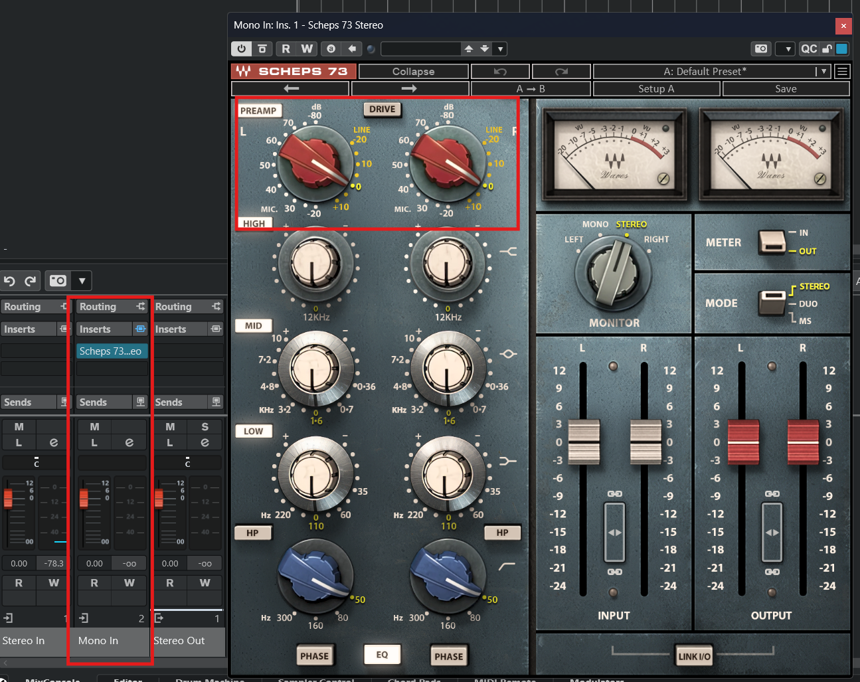The width and height of the screenshot is (860, 682).
Task: Click the plugin A/B compare icon
Action: click(x=331, y=48)
